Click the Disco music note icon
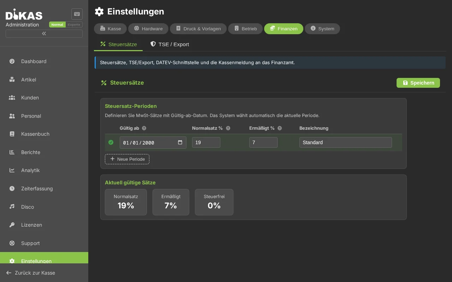Screen dimensions: 452x282 point(12,207)
